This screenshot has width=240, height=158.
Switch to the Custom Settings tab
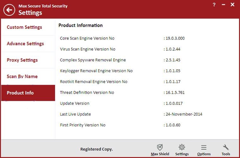coord(28,27)
